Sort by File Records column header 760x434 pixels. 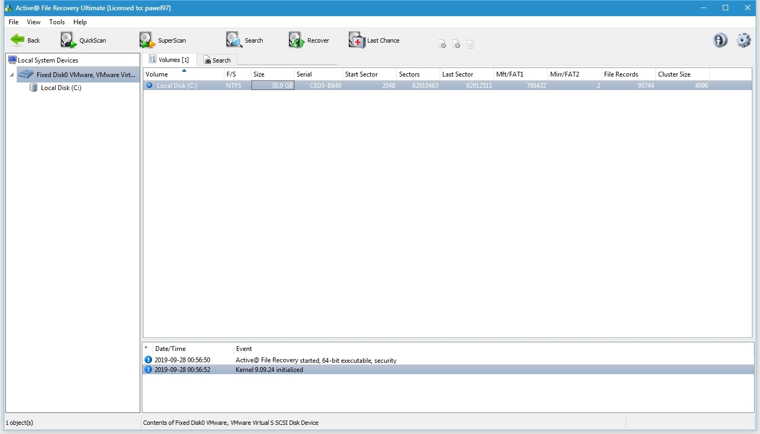click(628, 74)
